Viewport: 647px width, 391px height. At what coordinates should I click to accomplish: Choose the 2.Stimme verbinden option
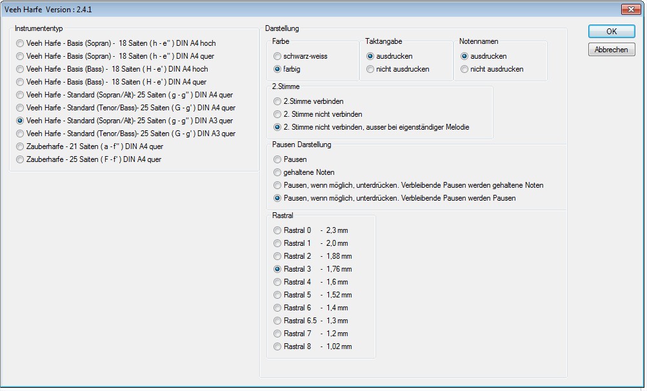click(278, 101)
